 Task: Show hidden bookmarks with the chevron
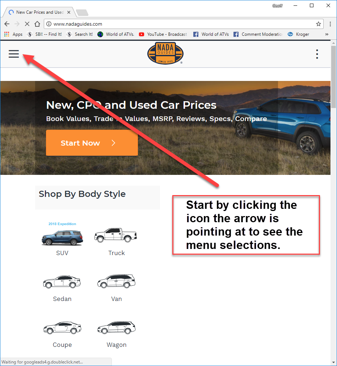tap(327, 34)
